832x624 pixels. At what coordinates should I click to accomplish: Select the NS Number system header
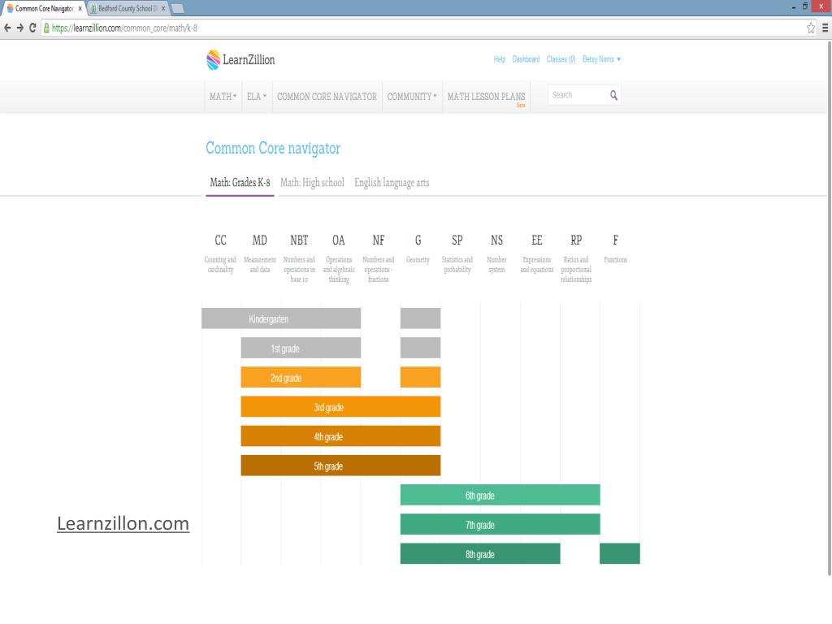(496, 253)
